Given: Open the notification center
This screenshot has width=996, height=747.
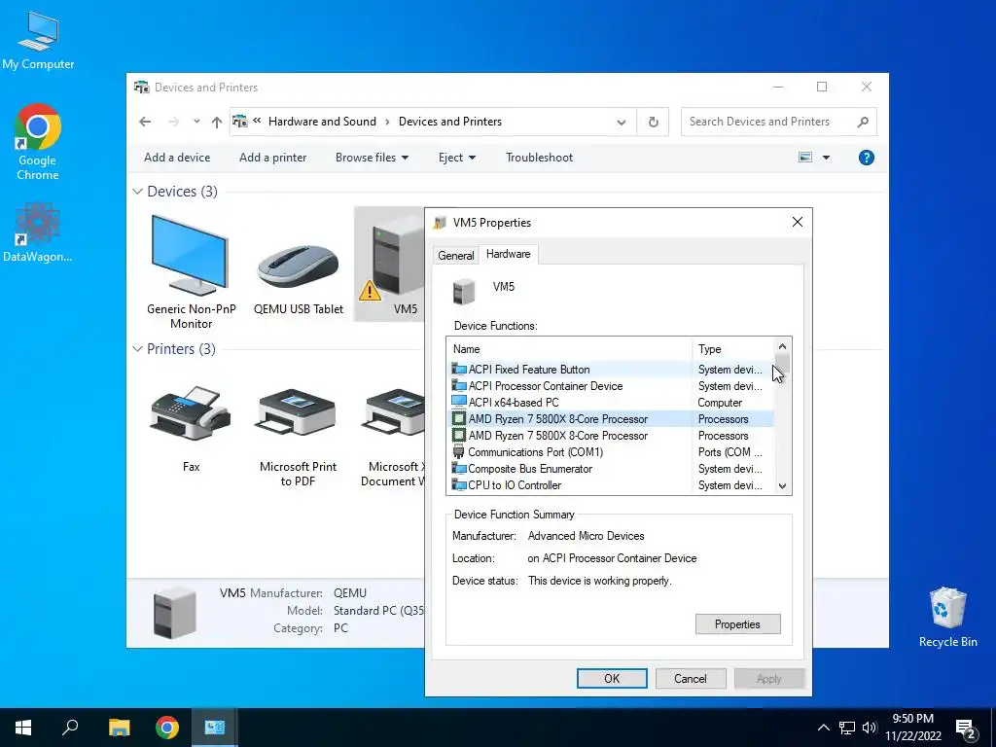Looking at the screenshot, I should (x=966, y=729).
